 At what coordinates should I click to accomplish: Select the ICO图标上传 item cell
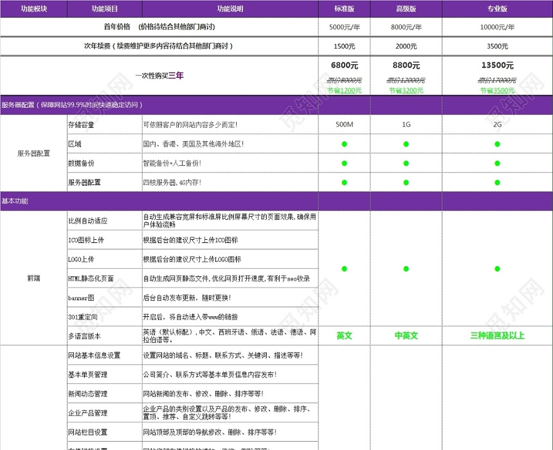coord(105,240)
